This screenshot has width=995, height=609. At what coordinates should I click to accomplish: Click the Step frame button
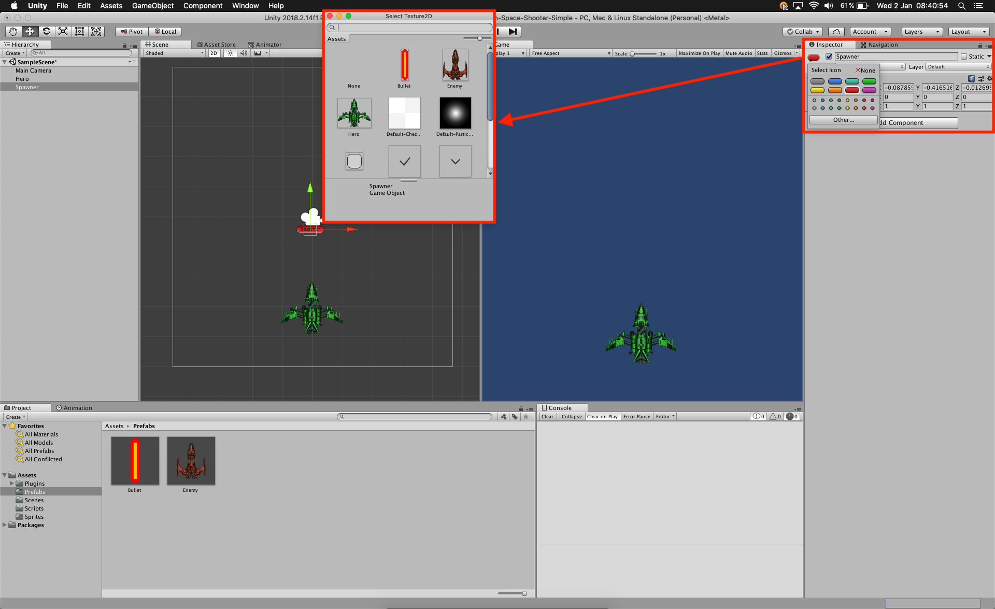pos(512,32)
